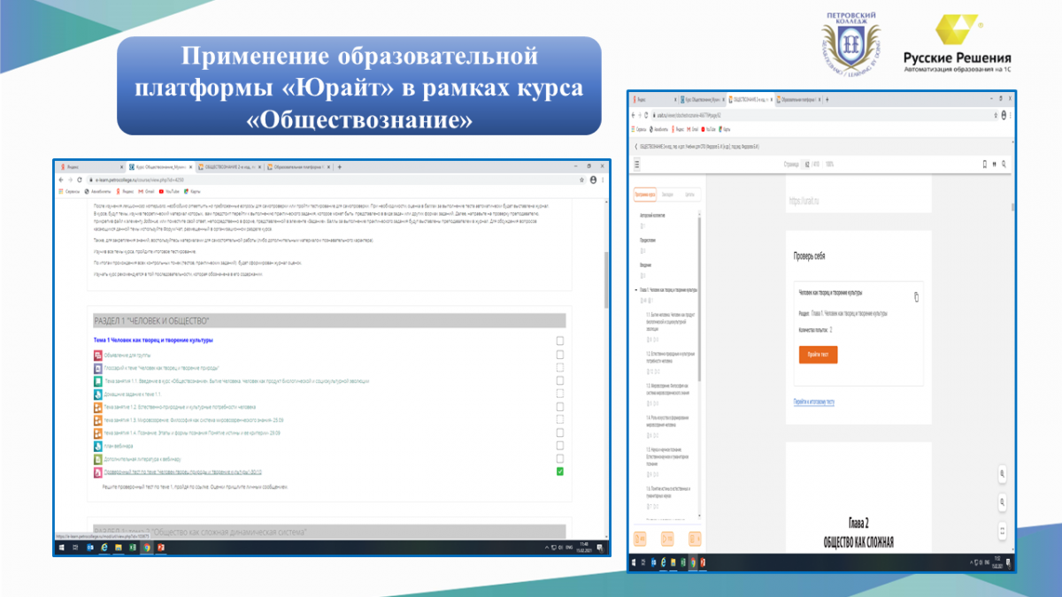Click bookmark icon in Urait viewer toolbar
The width and height of the screenshot is (1062, 597).
(986, 164)
